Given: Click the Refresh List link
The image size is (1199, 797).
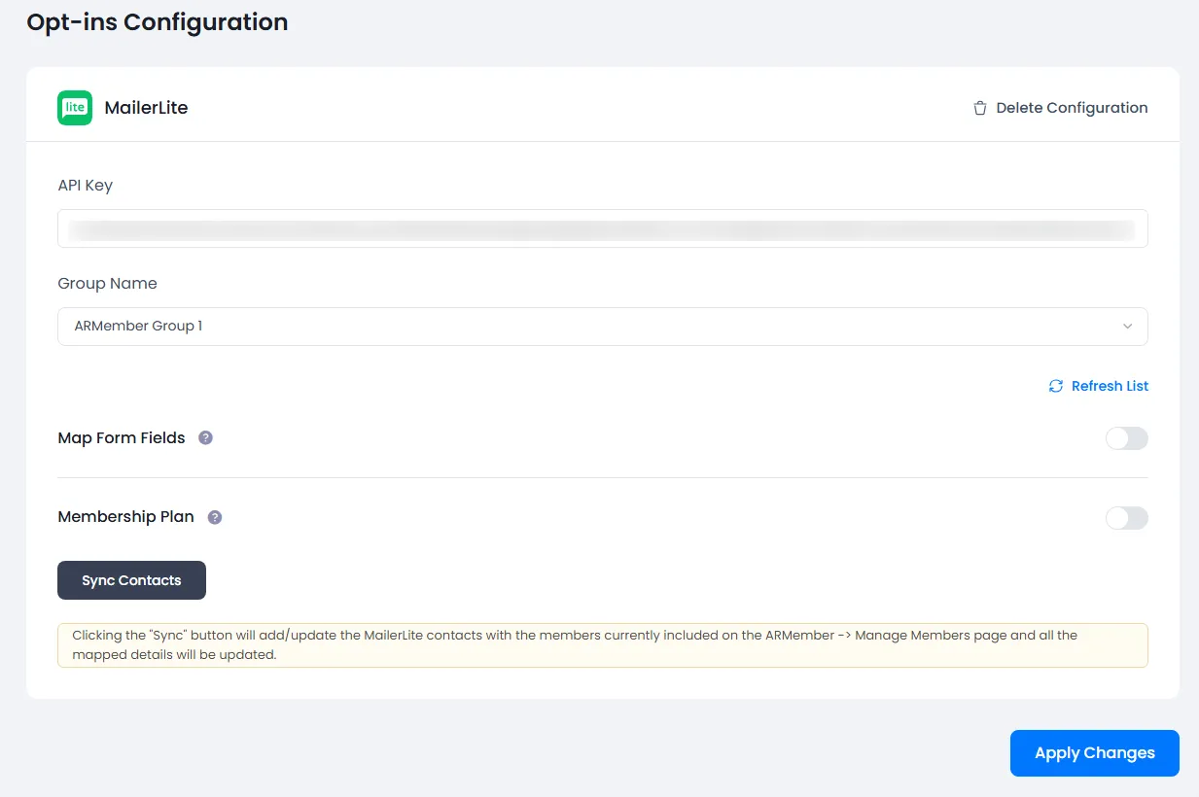Looking at the screenshot, I should (1110, 386).
